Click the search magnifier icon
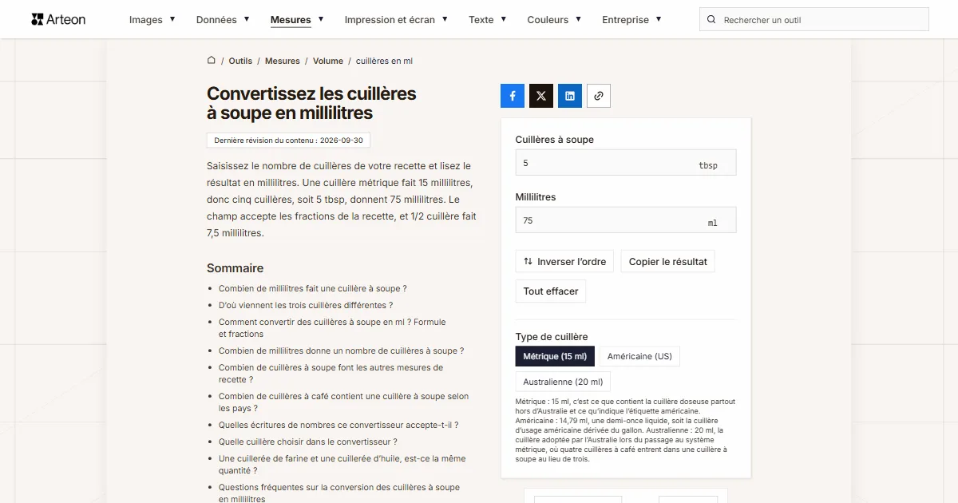 click(x=712, y=19)
